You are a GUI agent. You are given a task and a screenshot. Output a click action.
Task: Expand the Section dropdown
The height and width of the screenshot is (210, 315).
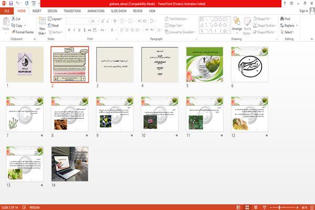click(x=56, y=32)
